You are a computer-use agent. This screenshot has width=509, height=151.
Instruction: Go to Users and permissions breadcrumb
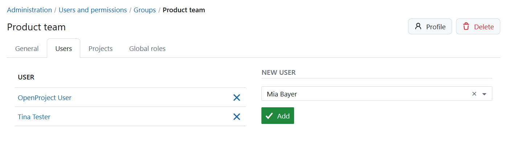point(93,10)
